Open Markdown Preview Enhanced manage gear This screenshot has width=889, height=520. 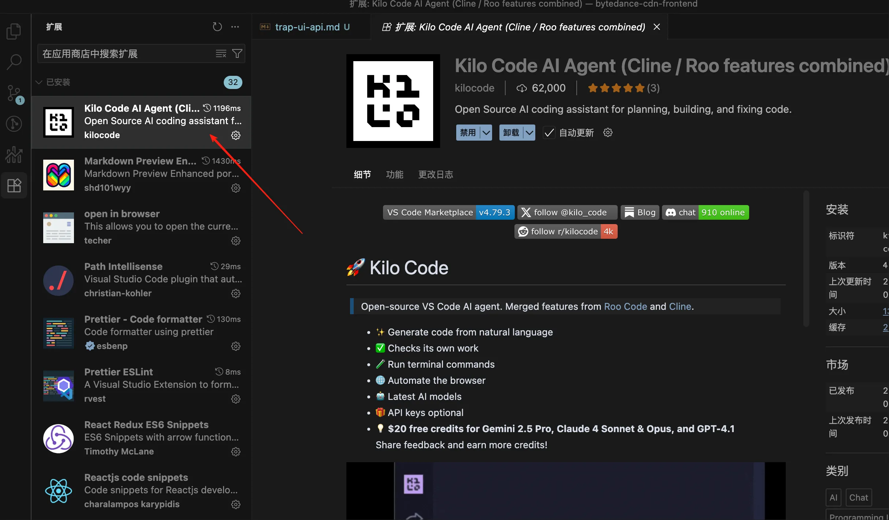tap(236, 188)
